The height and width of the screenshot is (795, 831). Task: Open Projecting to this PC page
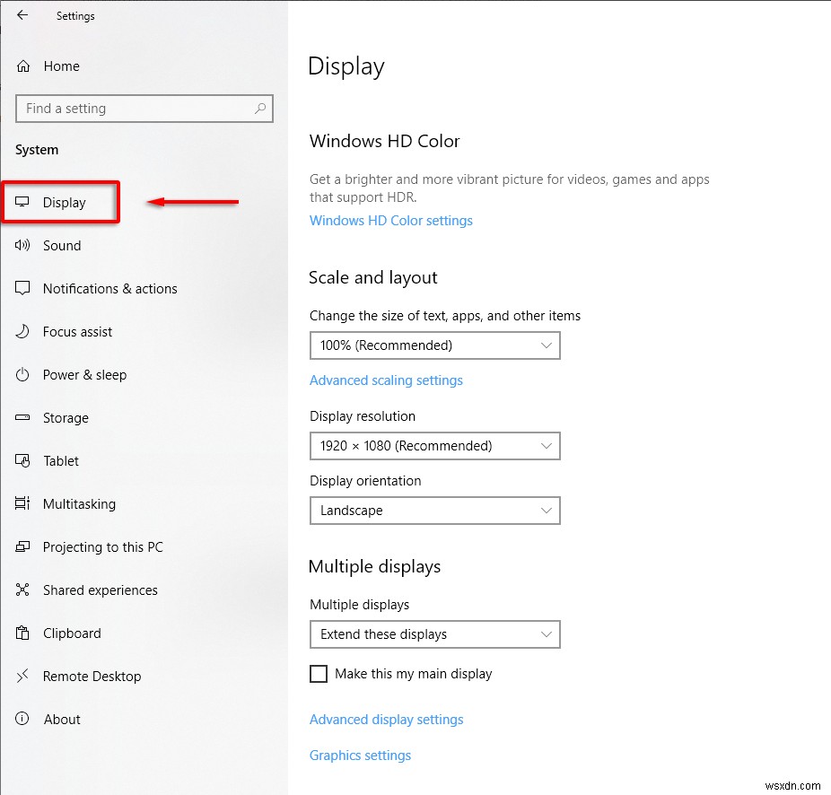[x=103, y=547]
